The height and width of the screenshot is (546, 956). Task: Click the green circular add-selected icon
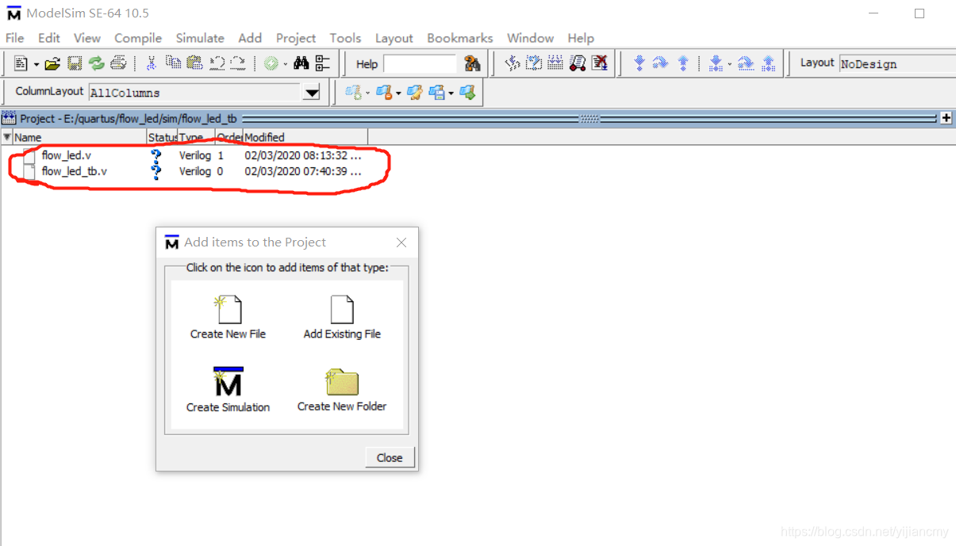pos(271,63)
